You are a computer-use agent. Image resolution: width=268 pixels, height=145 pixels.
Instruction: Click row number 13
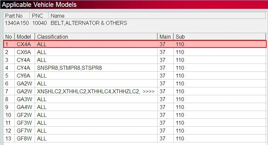8,138
